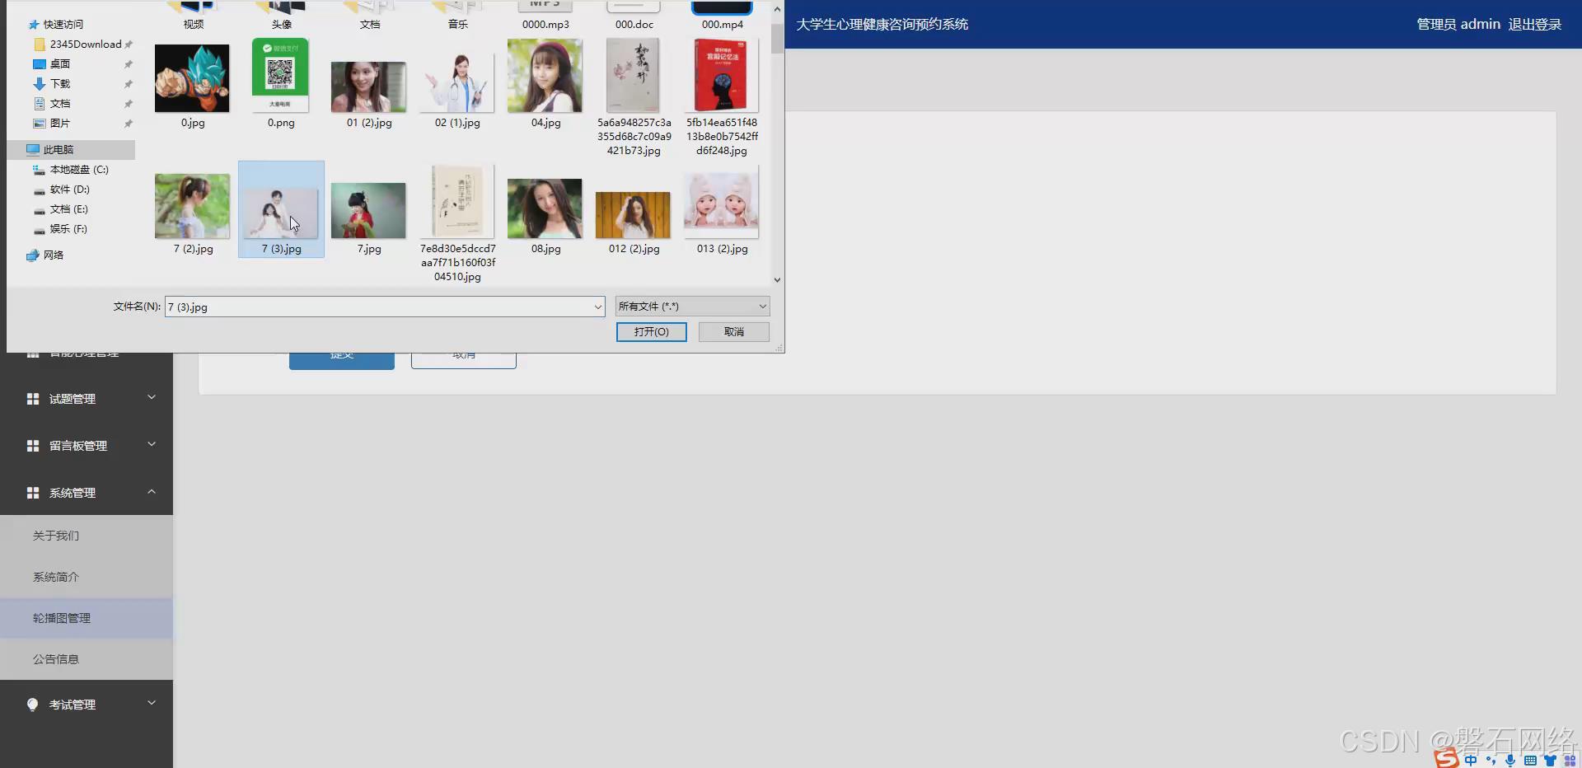1582x768 pixels.
Task: Open 下载 in navigation pane
Action: coord(59,84)
